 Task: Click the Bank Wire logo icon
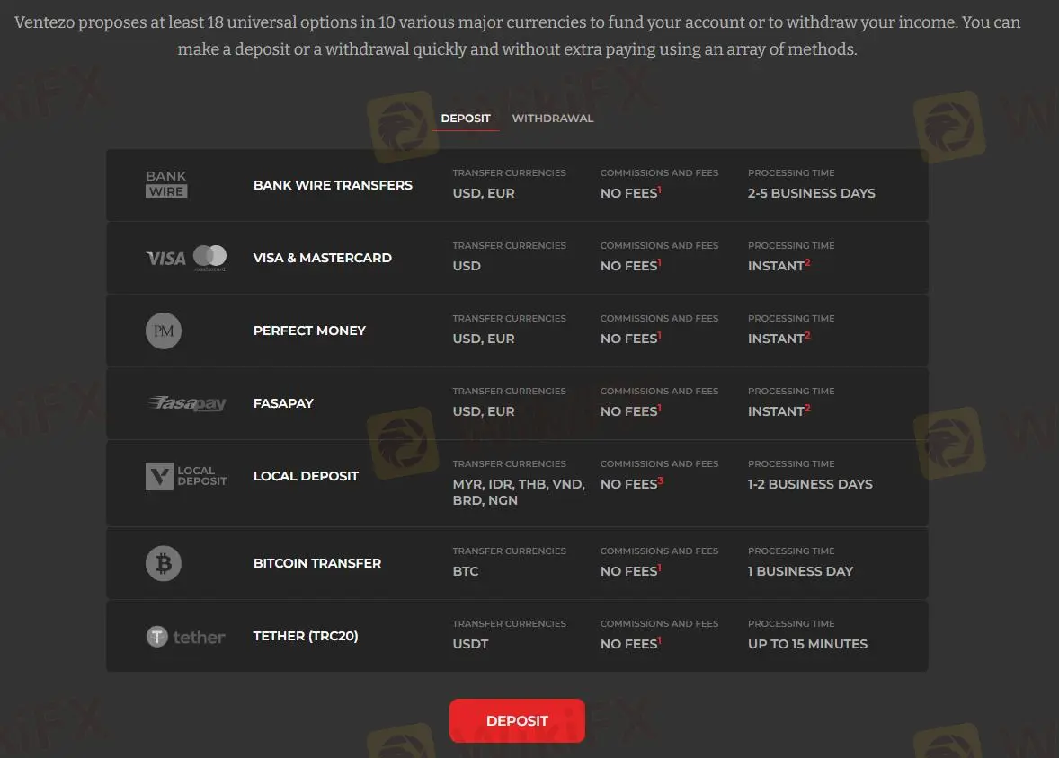166,185
